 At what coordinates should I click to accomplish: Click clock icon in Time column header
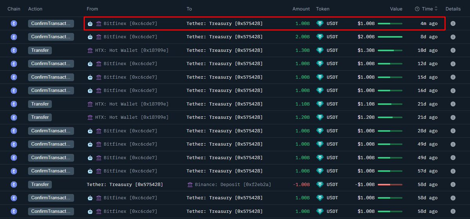(x=417, y=9)
